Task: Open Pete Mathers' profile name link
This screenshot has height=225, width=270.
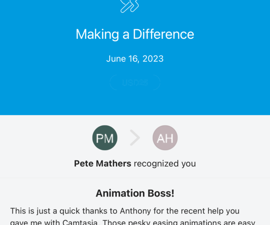Action: coord(103,163)
